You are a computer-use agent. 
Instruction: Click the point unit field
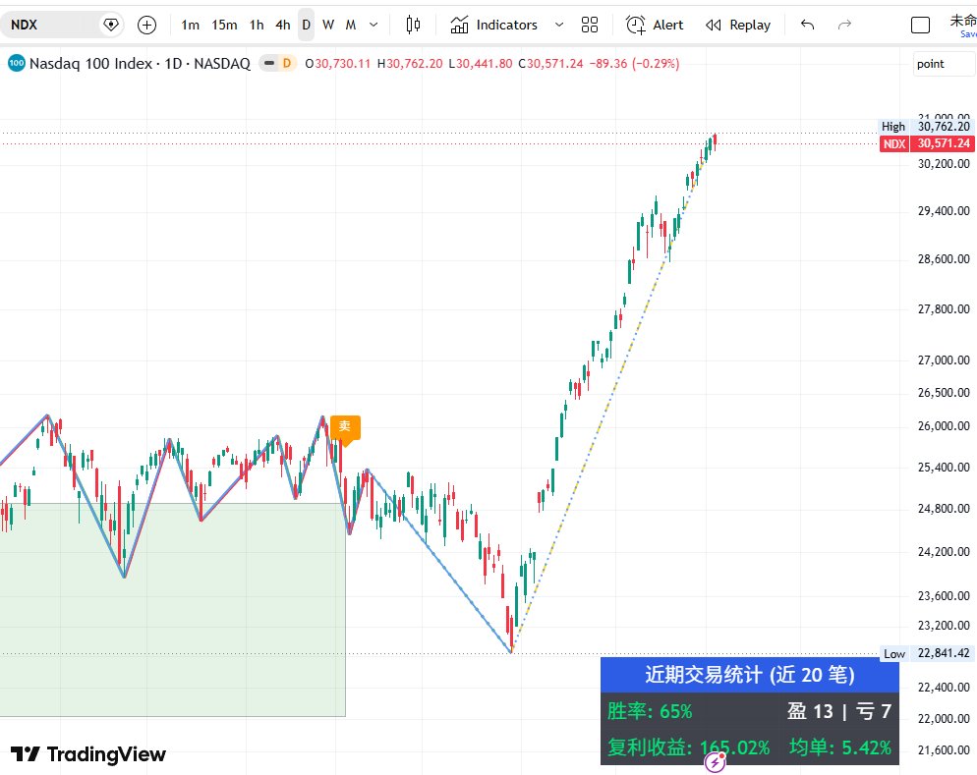[x=944, y=64]
